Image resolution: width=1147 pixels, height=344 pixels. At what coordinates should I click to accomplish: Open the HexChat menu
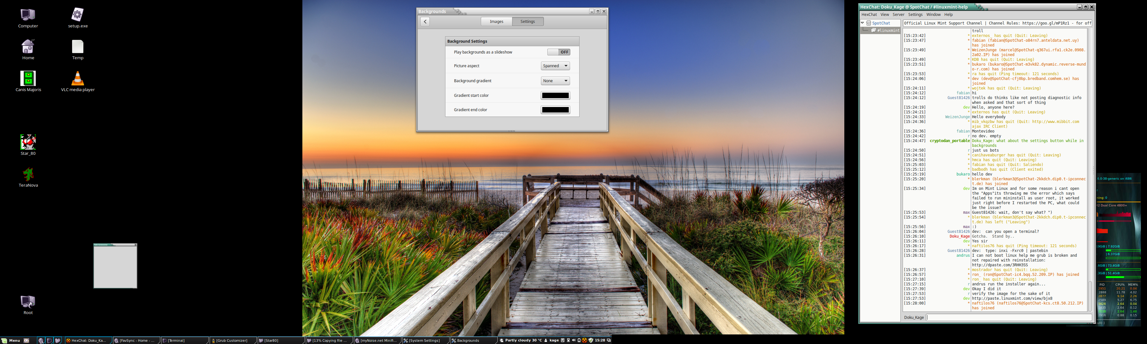pyautogui.click(x=869, y=15)
